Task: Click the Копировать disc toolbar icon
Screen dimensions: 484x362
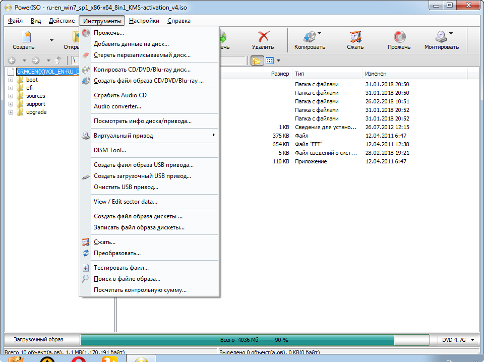Action: [x=309, y=37]
